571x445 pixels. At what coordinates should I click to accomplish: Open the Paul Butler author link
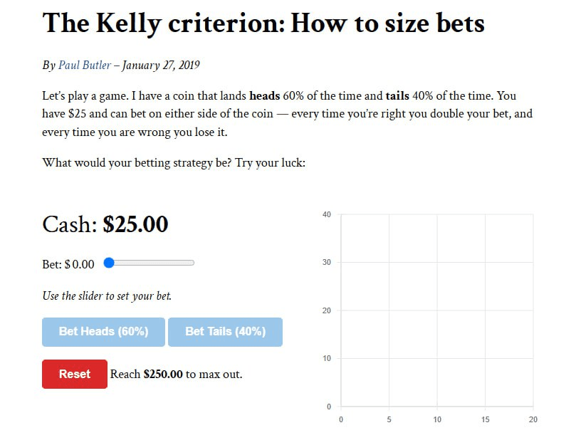pos(85,66)
